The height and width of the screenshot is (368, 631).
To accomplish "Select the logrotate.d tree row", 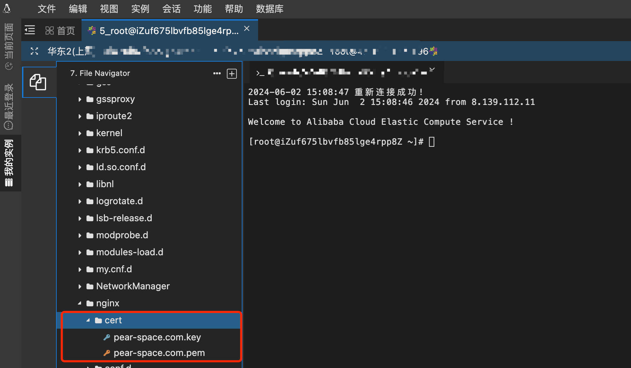I will [149, 201].
